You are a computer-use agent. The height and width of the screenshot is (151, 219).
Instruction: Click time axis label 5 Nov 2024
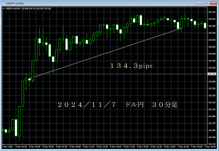pos(7,147)
